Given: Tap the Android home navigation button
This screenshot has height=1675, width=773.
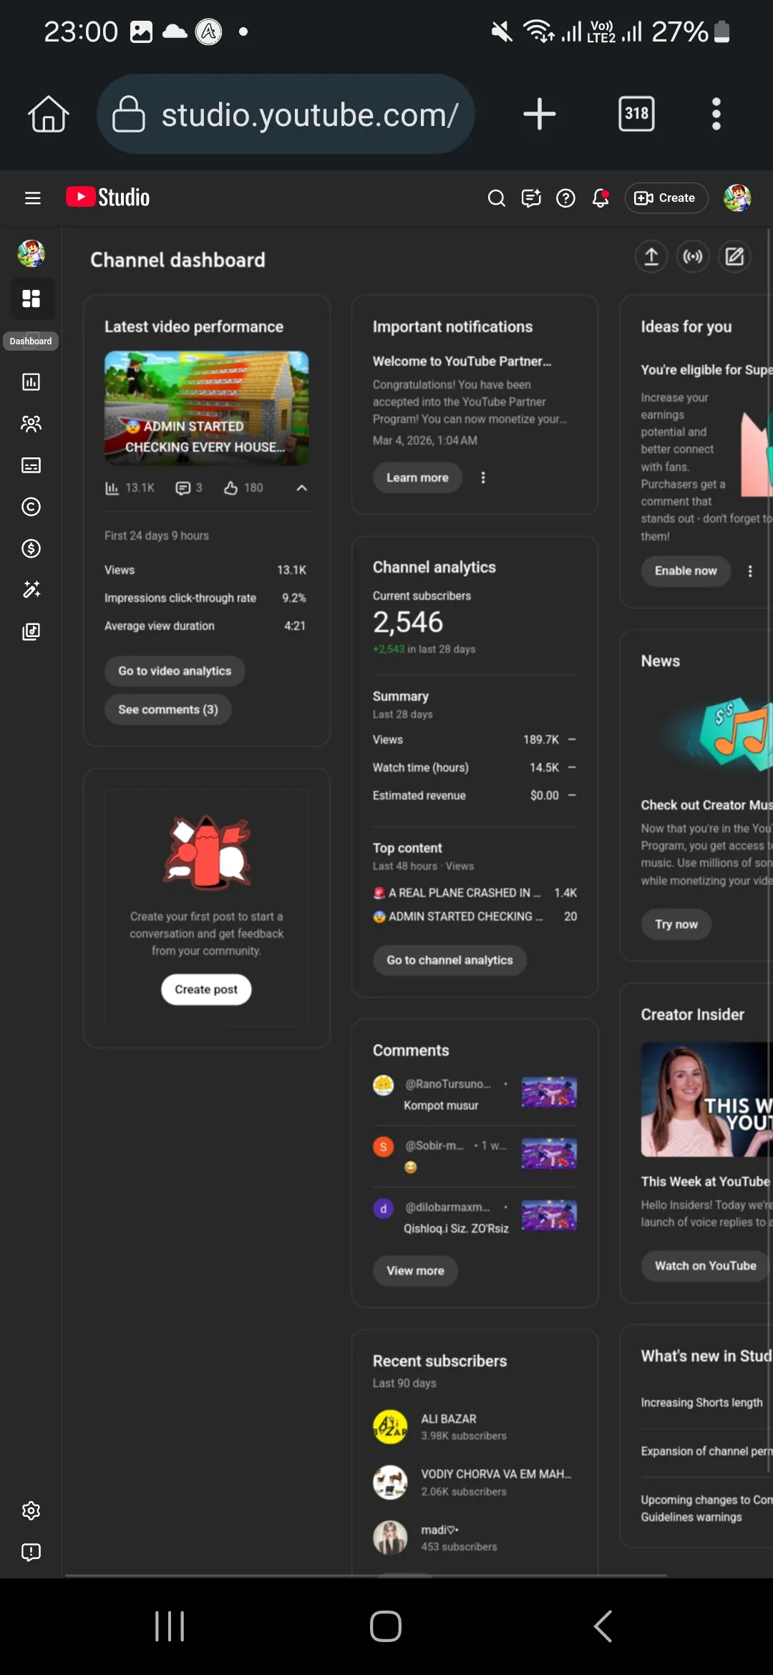Looking at the screenshot, I should [x=386, y=1626].
